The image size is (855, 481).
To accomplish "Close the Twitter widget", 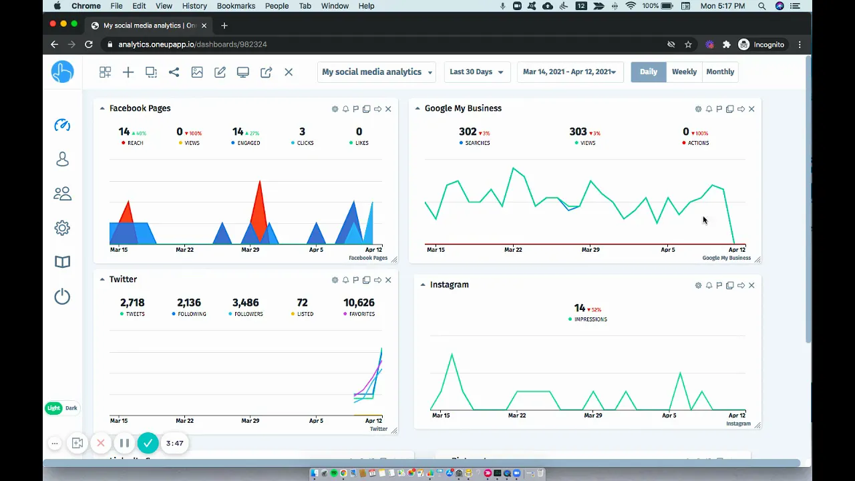I will [x=388, y=280].
